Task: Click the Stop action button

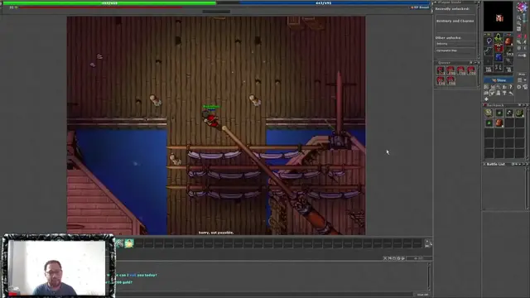Action: (522, 74)
